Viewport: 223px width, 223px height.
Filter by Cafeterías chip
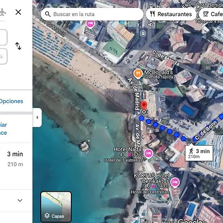(x=212, y=14)
